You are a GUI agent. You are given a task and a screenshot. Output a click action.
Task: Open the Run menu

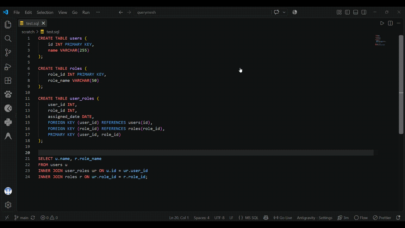pos(86,12)
